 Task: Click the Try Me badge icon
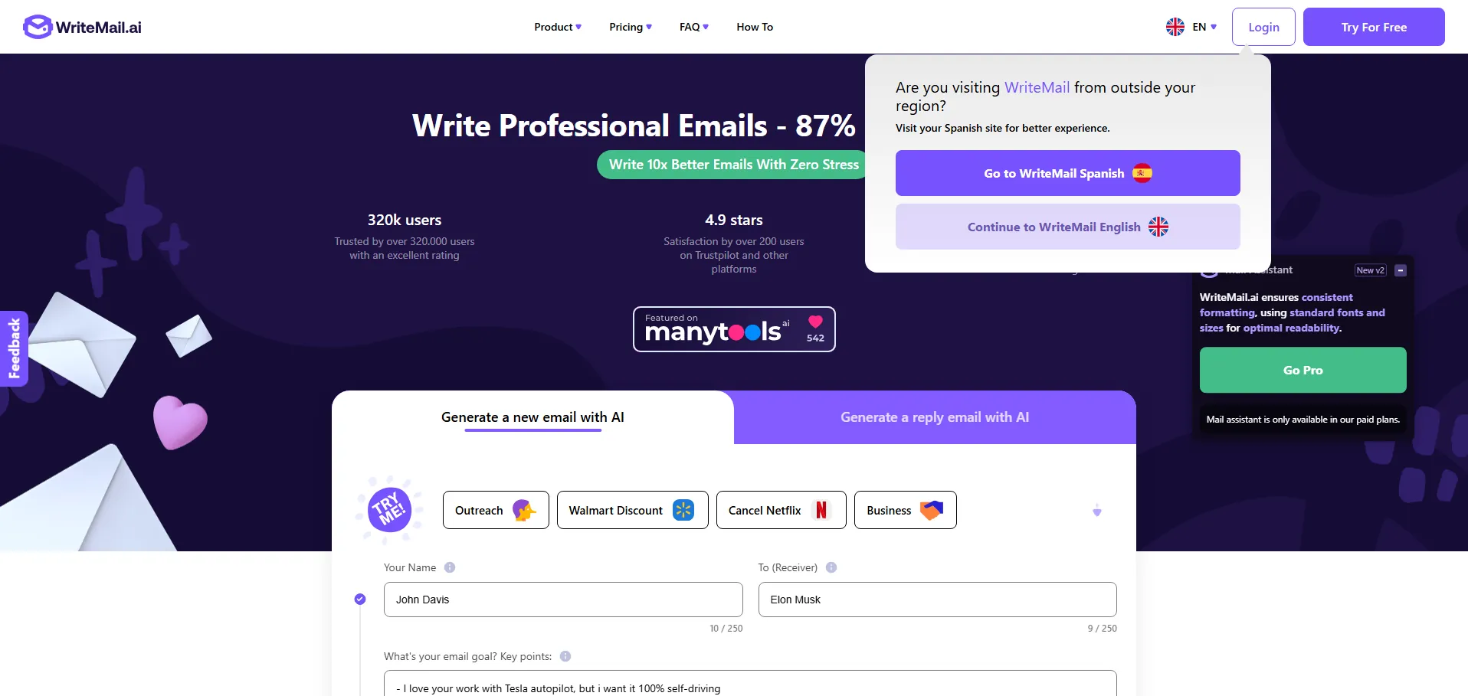click(x=389, y=510)
